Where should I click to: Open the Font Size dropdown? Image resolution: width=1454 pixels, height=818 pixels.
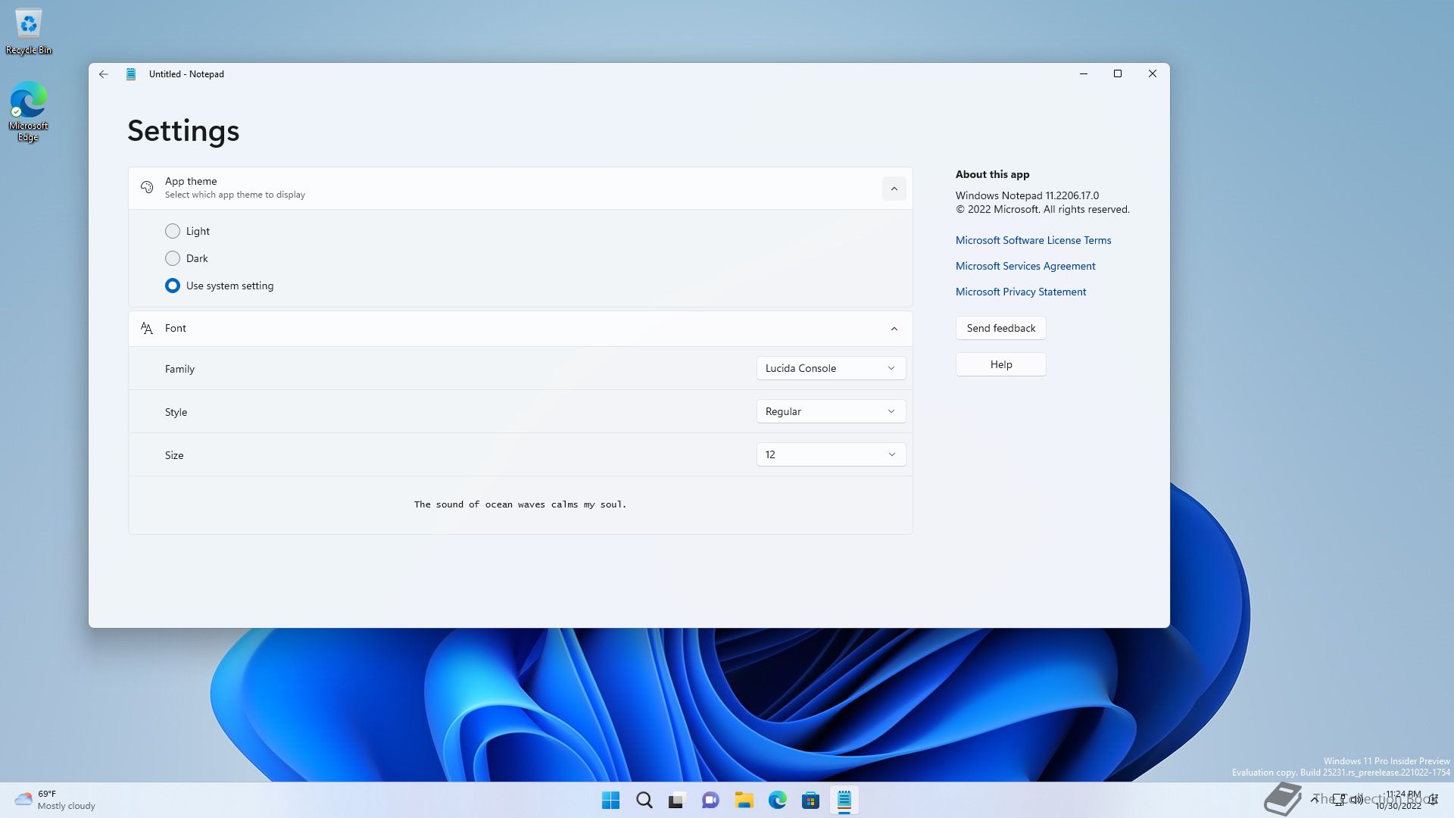[831, 454]
